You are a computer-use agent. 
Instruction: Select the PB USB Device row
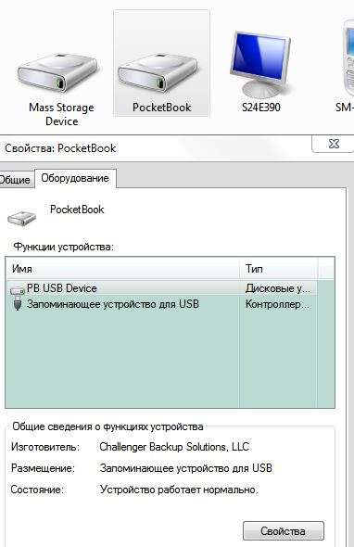161,288
